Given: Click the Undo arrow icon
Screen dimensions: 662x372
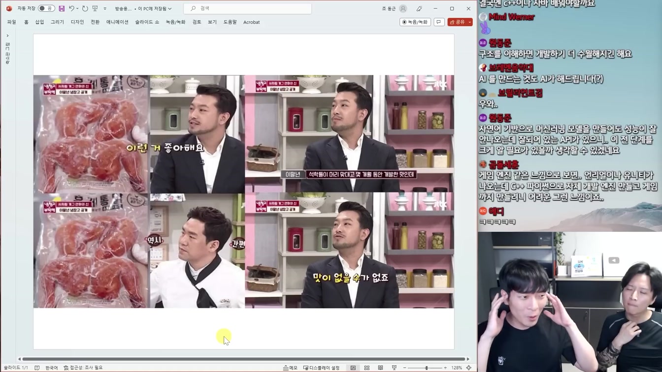Looking at the screenshot, I should [x=71, y=8].
